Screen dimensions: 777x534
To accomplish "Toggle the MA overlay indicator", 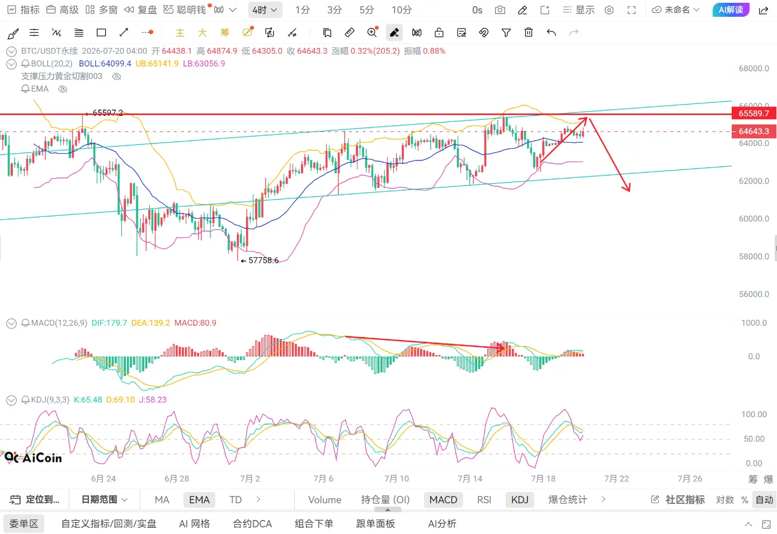I will coord(162,499).
